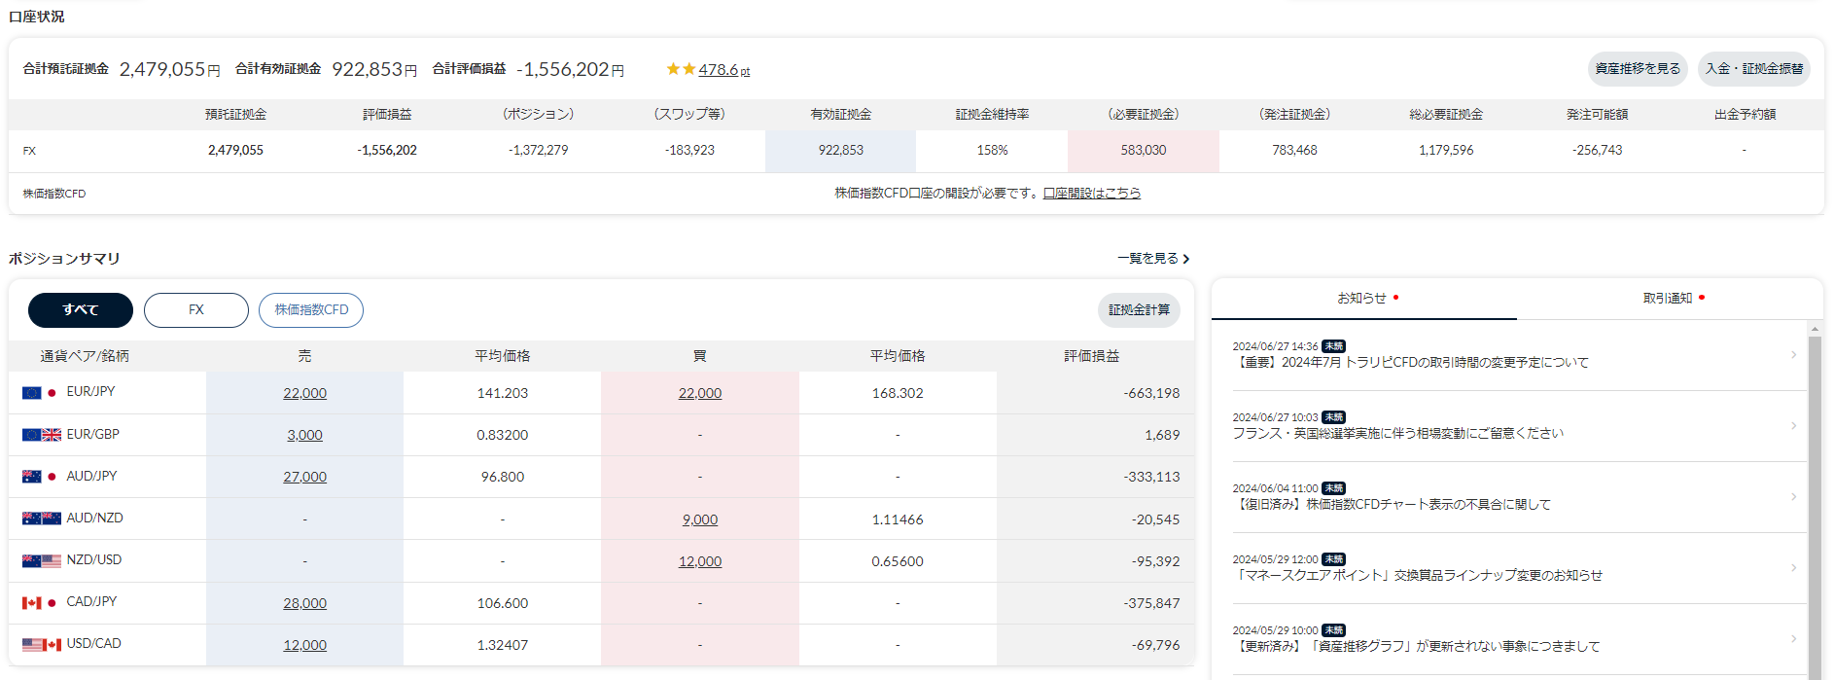Click the CAD/JPY flag icon

click(x=40, y=602)
